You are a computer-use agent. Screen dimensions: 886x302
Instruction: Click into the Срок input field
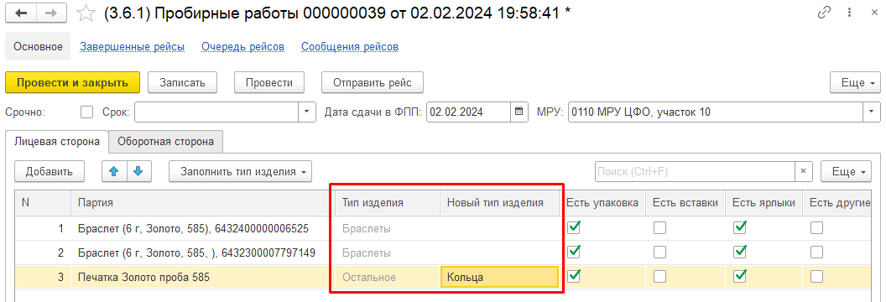point(216,112)
